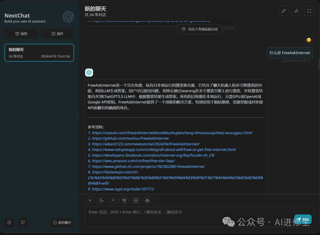The width and height of the screenshot is (320, 235).
Task: Clear chat context with the break-line icon
Action: click(x=136, y=201)
